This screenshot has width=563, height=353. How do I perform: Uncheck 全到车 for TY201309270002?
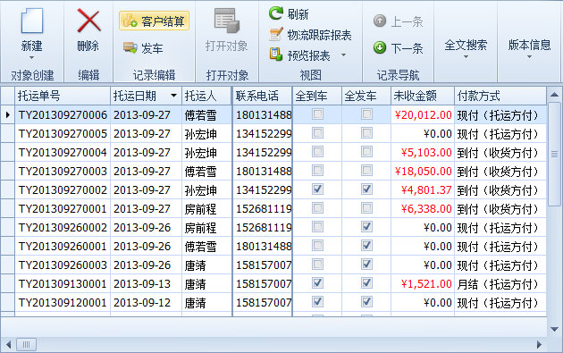click(x=317, y=189)
